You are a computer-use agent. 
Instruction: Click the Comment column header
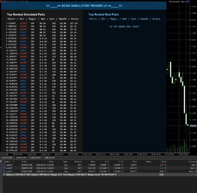[193, 161]
